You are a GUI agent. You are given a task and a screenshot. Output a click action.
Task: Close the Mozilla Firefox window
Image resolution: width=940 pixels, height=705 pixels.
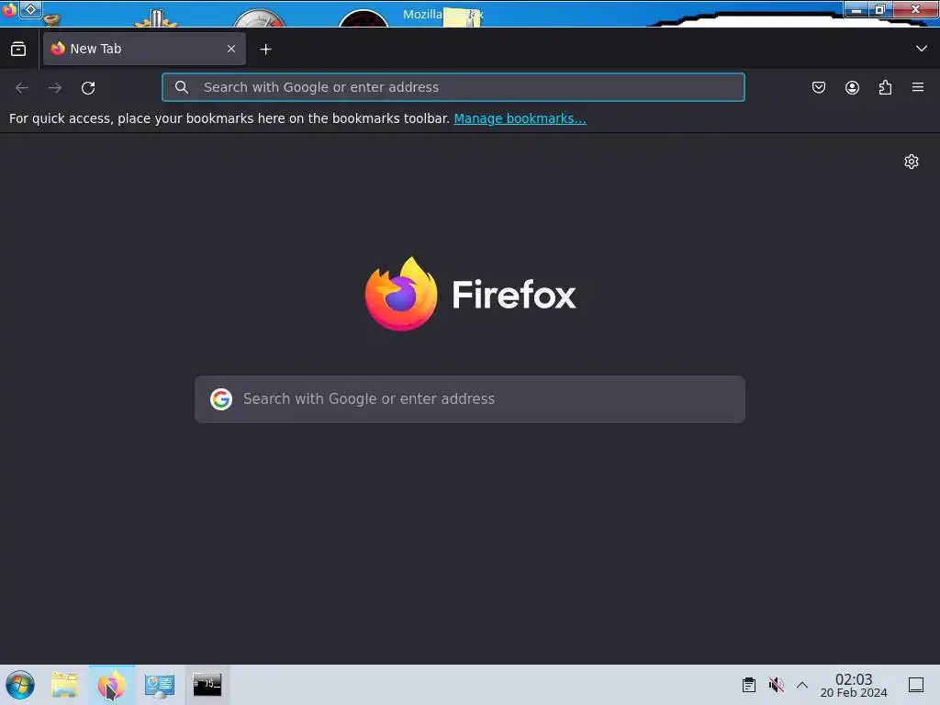[915, 9]
